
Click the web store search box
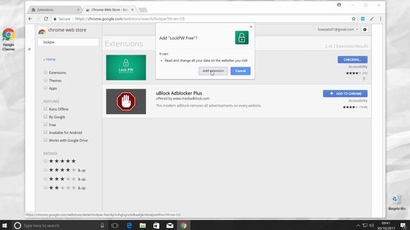point(69,42)
